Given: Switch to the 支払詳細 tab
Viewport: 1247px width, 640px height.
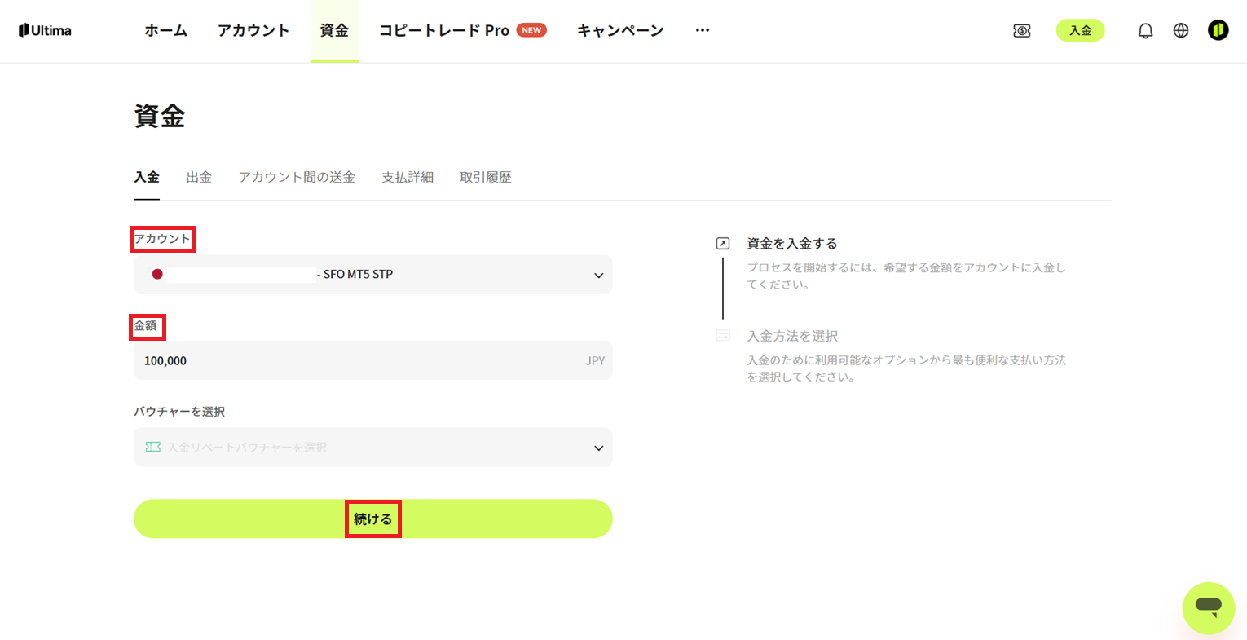Looking at the screenshot, I should pyautogui.click(x=408, y=177).
